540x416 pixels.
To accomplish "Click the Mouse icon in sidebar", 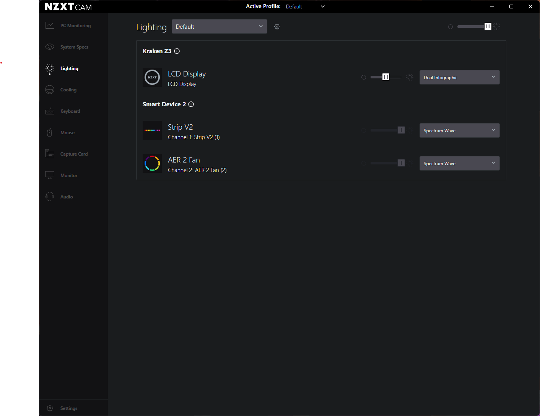I will (50, 133).
